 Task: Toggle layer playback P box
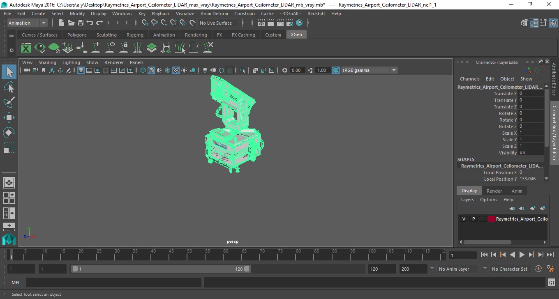(473, 219)
